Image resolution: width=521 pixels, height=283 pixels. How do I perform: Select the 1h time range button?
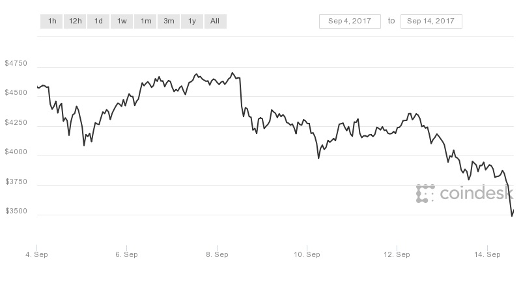[x=51, y=21]
